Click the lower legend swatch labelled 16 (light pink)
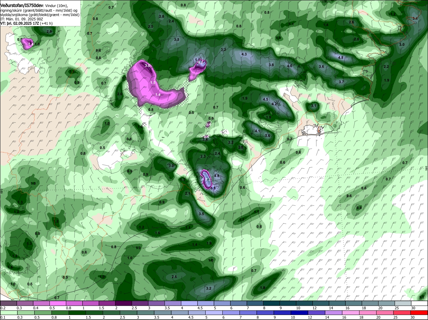Viewport: 428px width, 320px height. coord(351,313)
